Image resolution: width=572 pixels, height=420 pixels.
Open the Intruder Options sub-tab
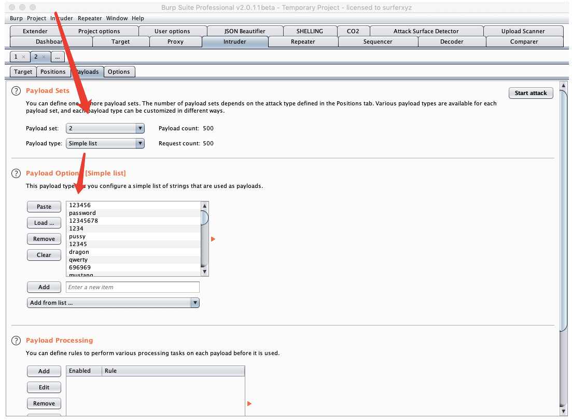[x=119, y=72]
